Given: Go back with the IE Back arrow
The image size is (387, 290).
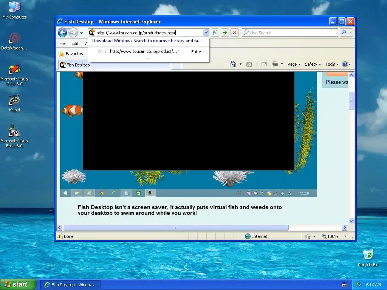Looking at the screenshot, I should [x=62, y=32].
